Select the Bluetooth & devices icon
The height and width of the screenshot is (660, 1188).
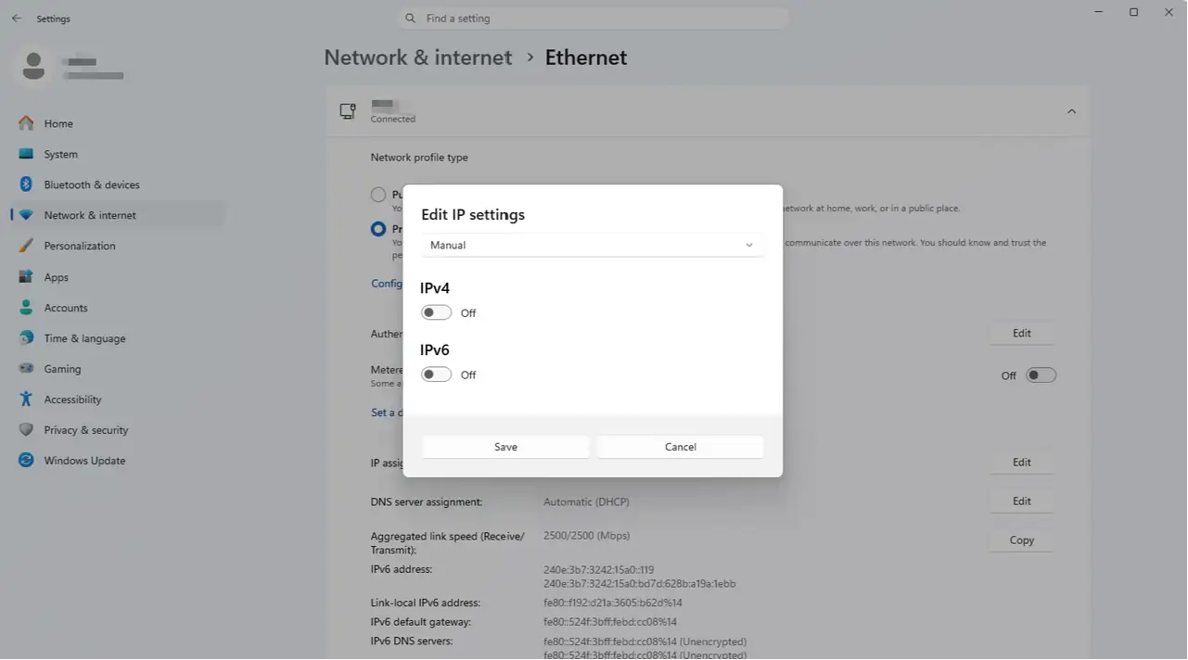pyautogui.click(x=26, y=184)
